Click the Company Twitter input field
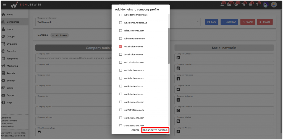Viewport: 283px width, 140px height. pos(224,90)
